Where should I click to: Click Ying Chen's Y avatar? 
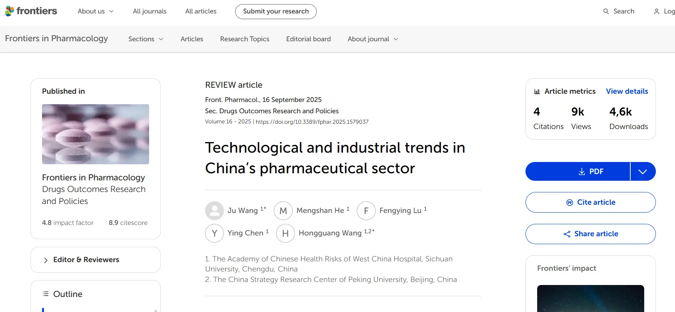(x=214, y=233)
